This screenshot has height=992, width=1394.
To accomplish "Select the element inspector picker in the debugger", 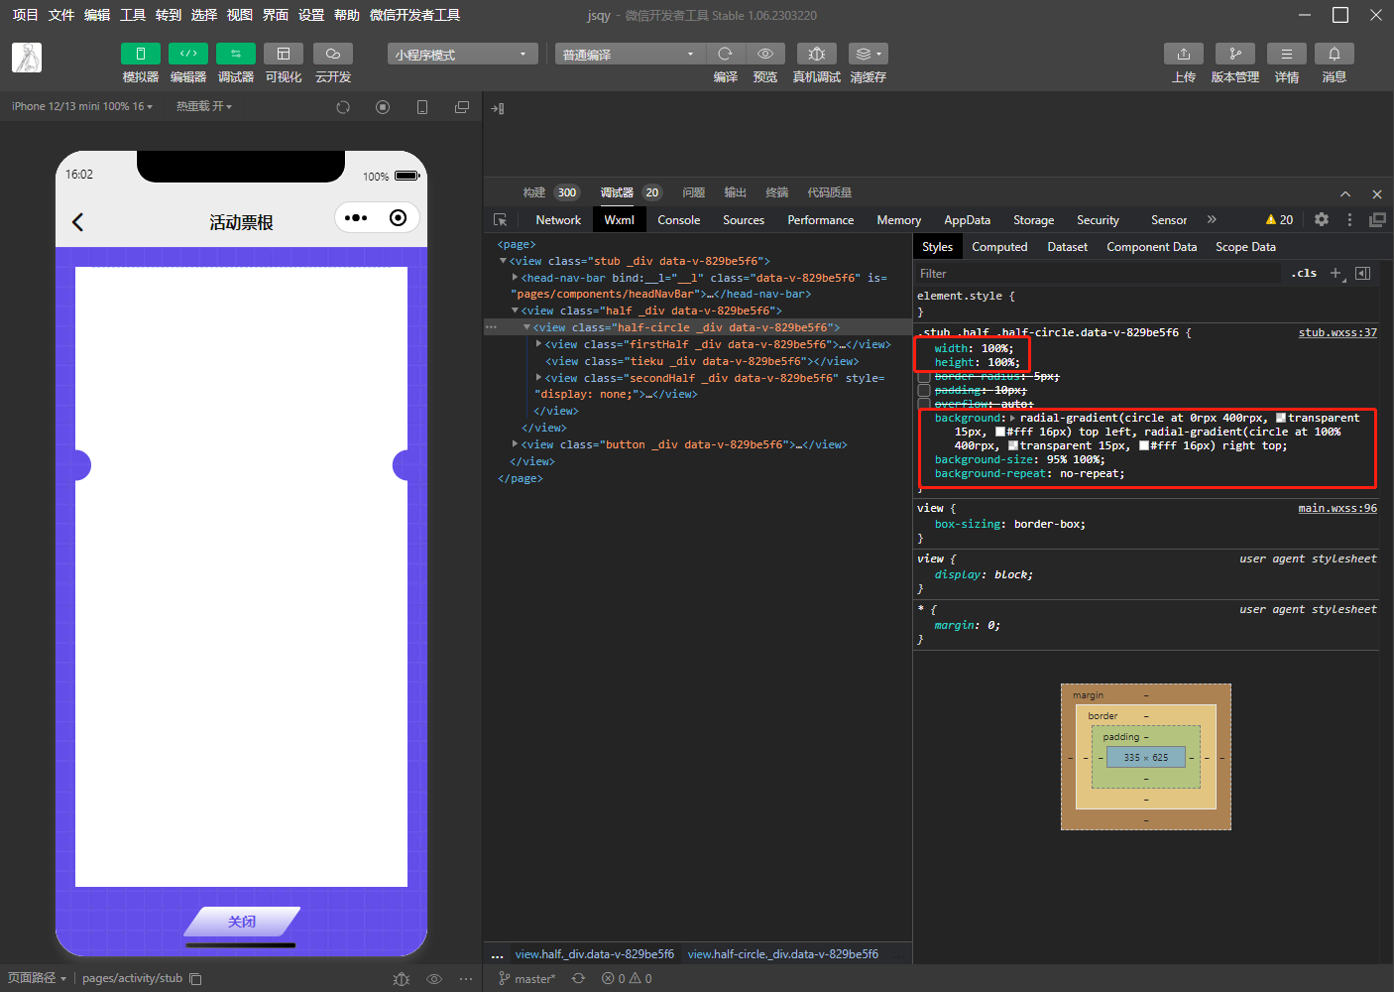I will [x=502, y=219].
